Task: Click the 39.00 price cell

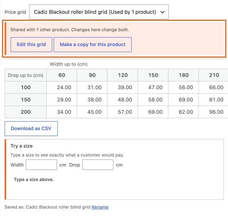Action: click(x=123, y=87)
